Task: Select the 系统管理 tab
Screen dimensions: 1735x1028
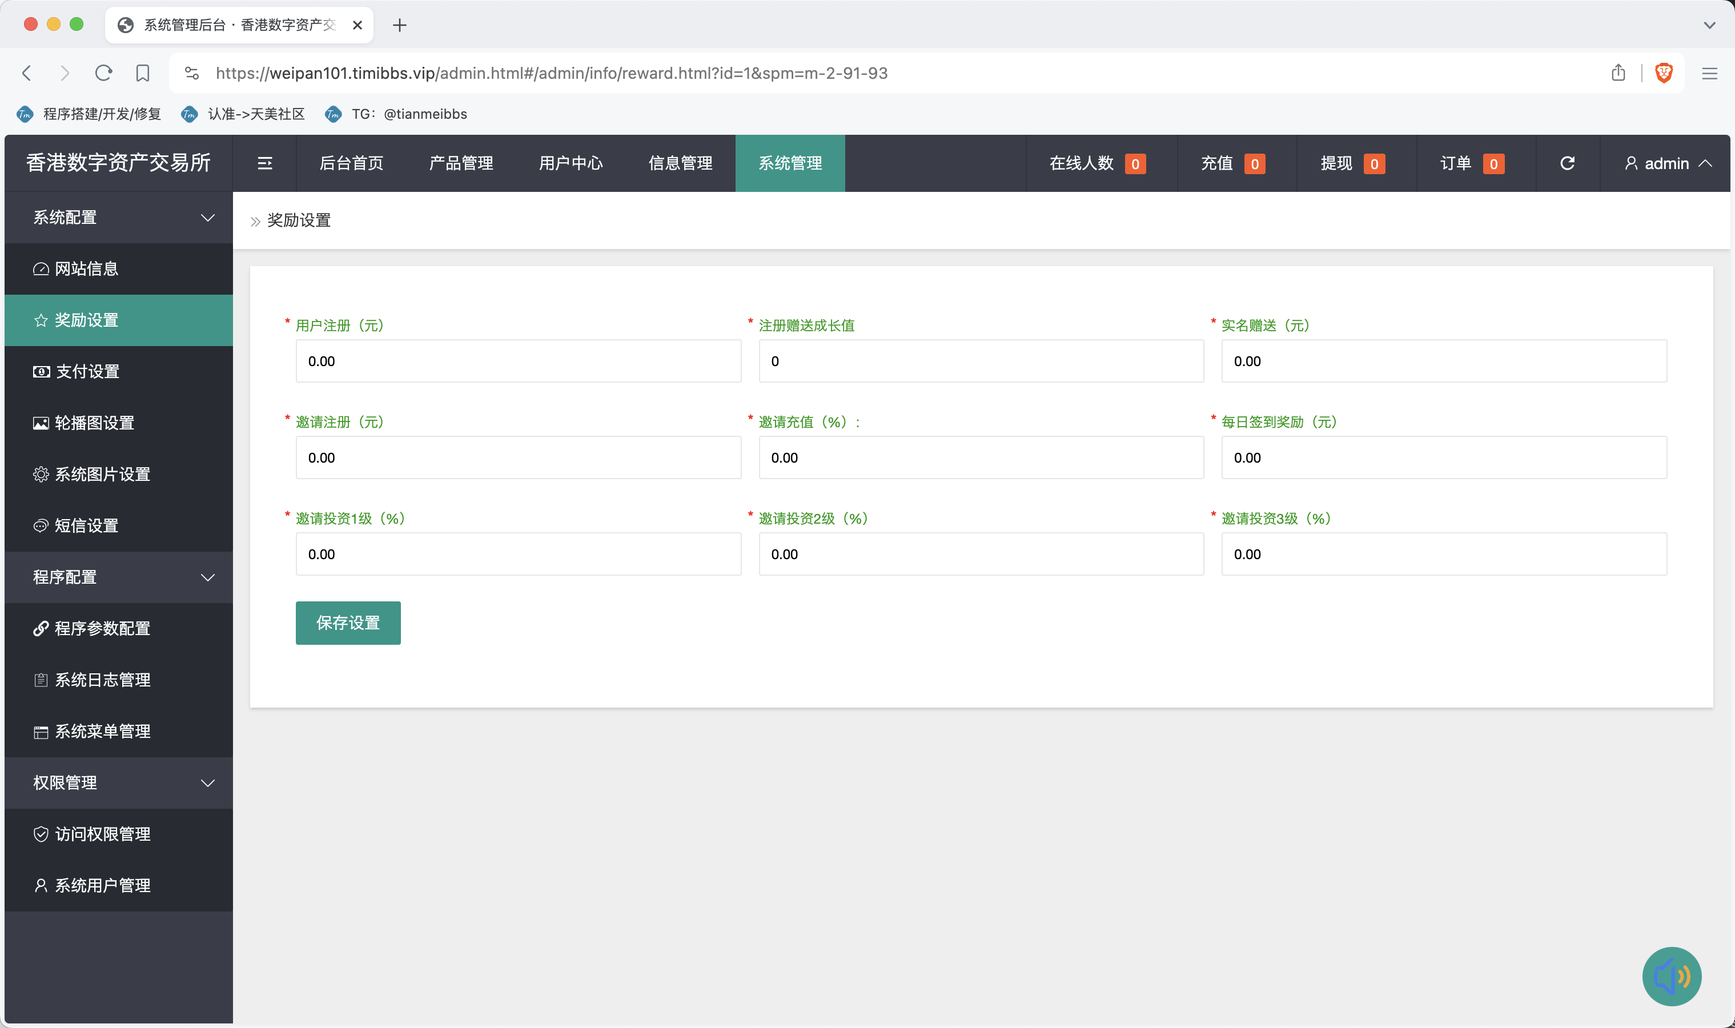Action: tap(790, 163)
